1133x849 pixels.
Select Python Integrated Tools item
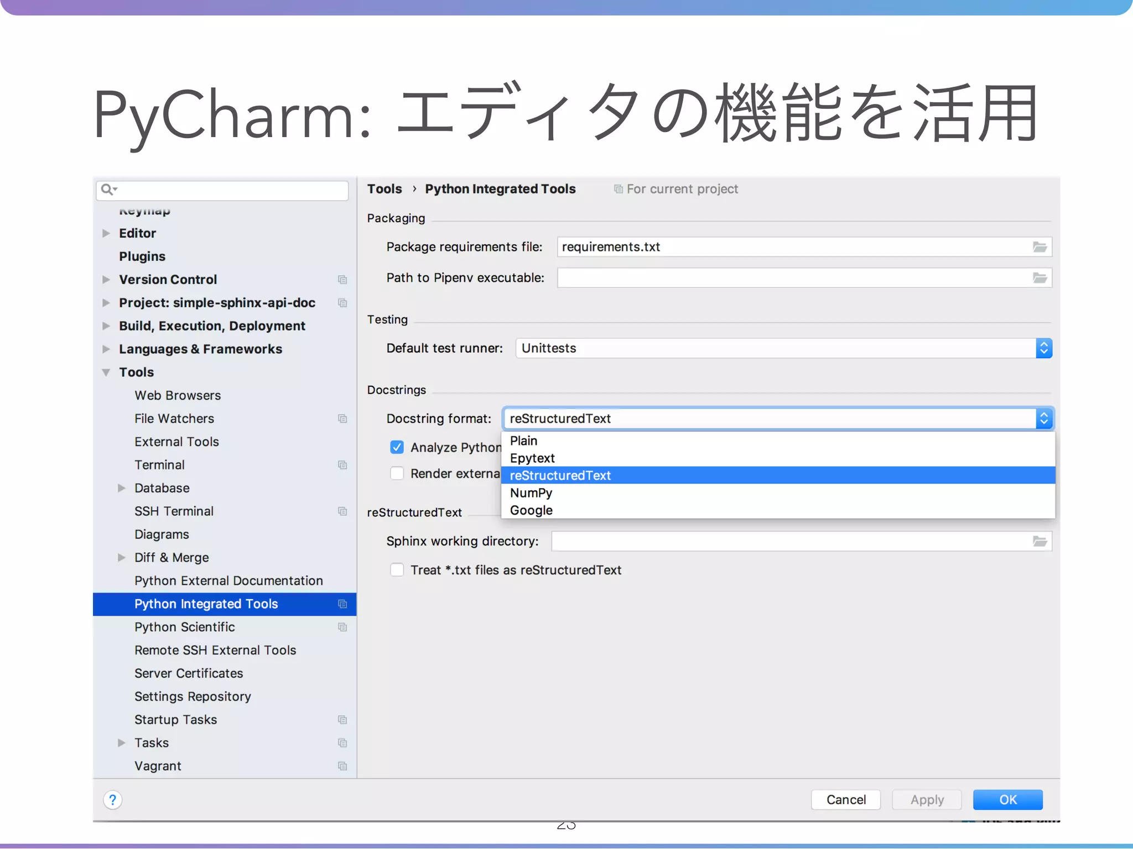pyautogui.click(x=225, y=604)
